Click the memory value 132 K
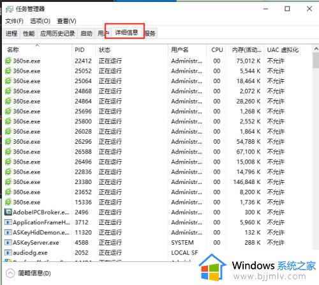This screenshot has width=319, height=285. [x=253, y=233]
